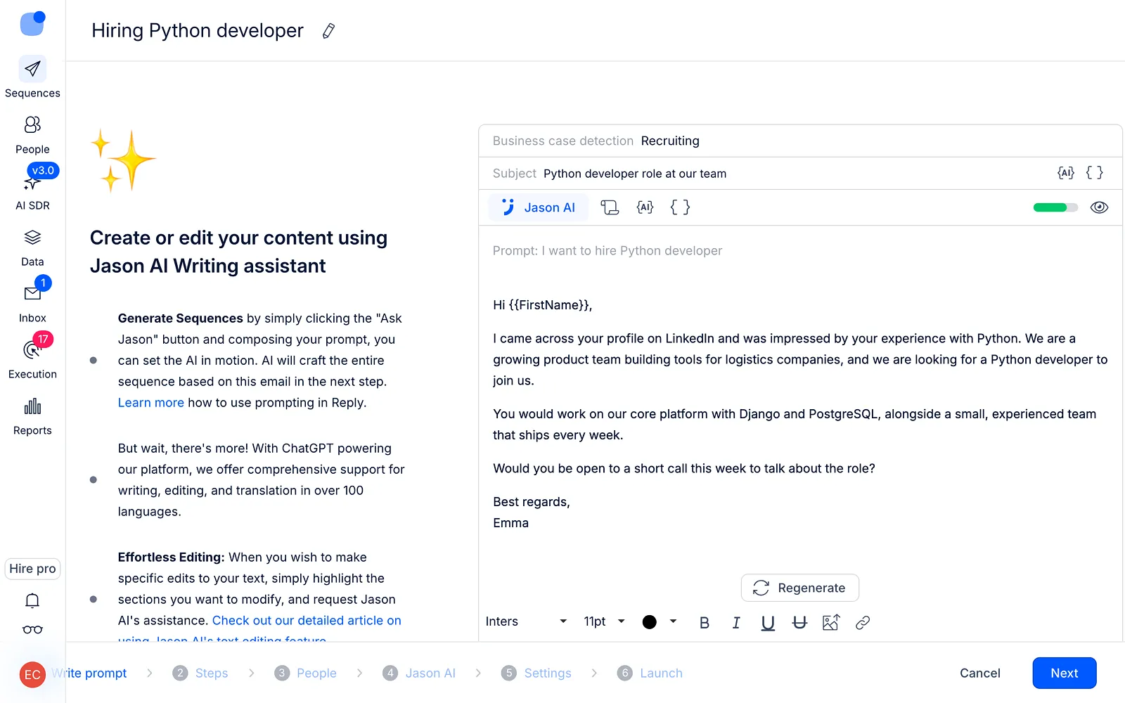
Task: Click the notifications bell icon
Action: click(x=32, y=600)
